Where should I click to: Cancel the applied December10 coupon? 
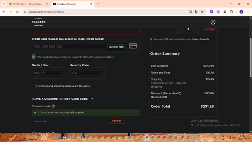(117, 121)
